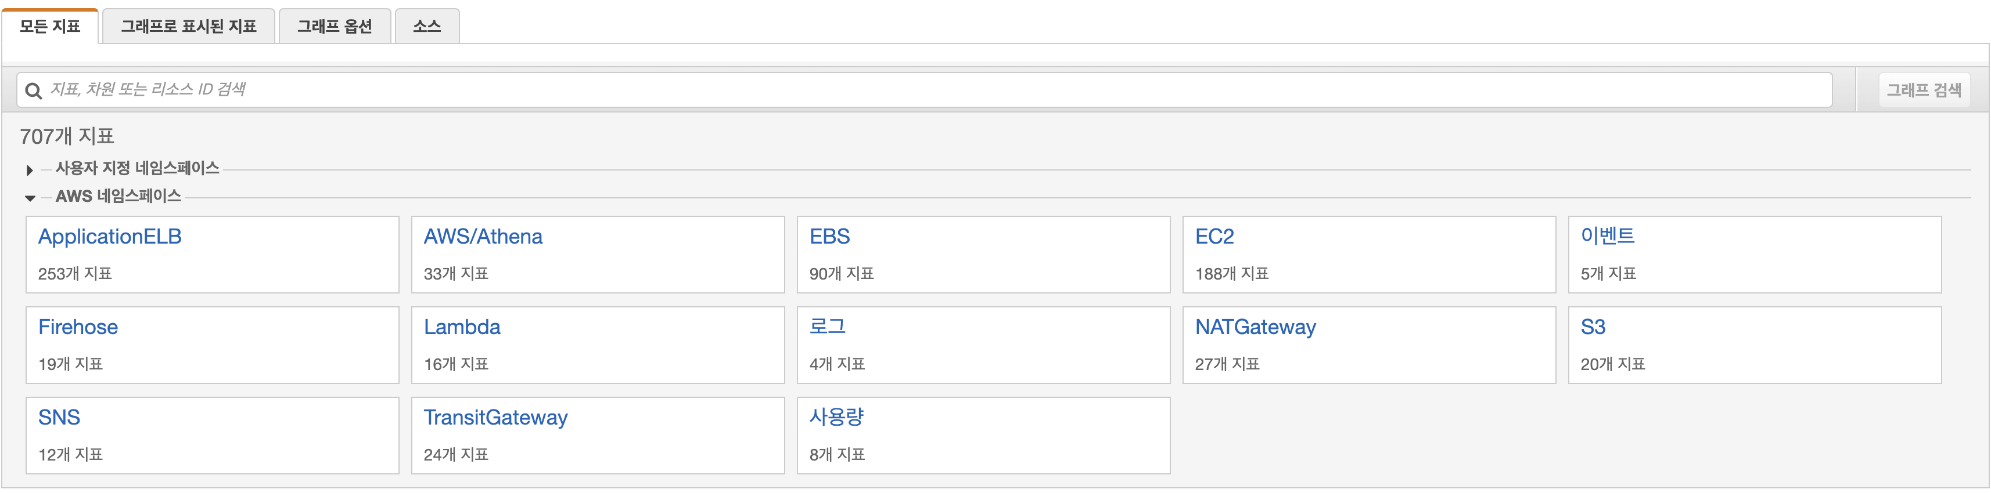Screen dimensions: 1991x493
Task: Click 24개 지표 under TransitGateway
Action: coord(456,455)
